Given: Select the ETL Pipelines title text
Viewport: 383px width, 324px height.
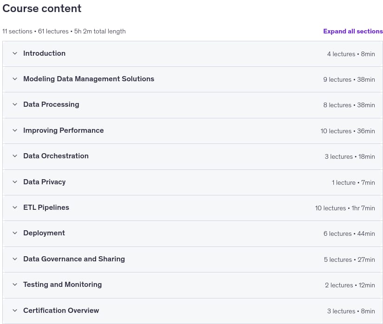Looking at the screenshot, I should click(x=46, y=207).
